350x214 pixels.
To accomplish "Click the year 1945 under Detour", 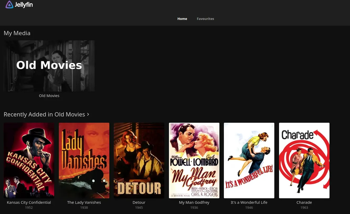I will (x=139, y=208).
